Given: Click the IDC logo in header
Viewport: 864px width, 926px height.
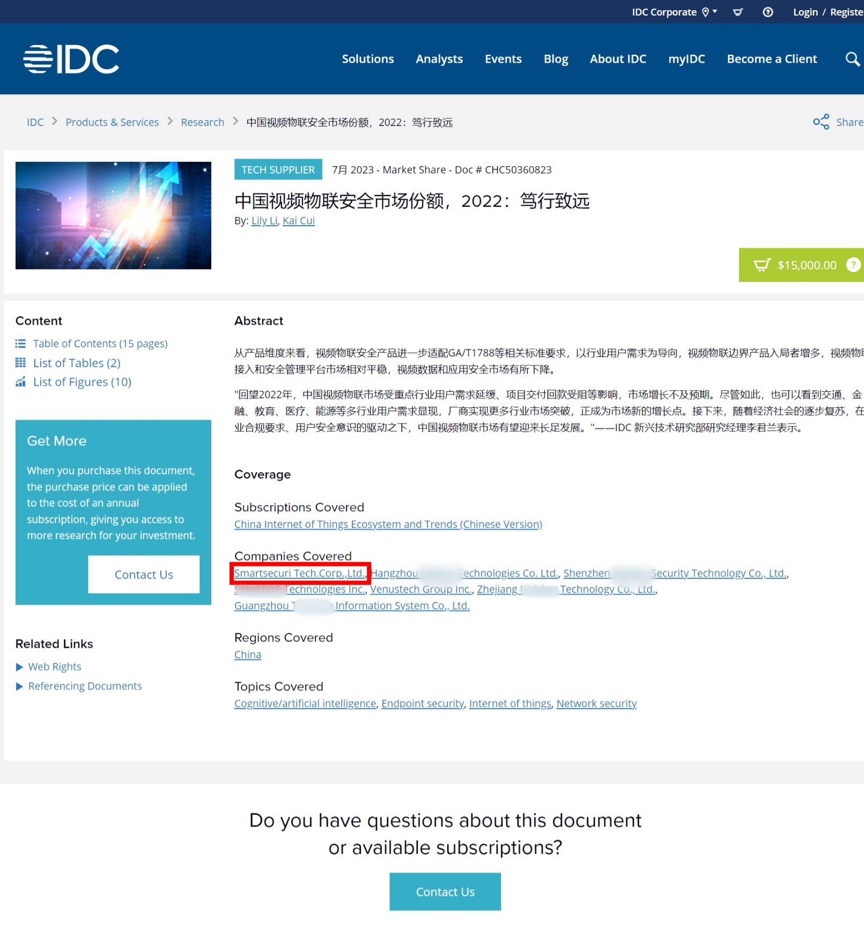Looking at the screenshot, I should click(71, 59).
